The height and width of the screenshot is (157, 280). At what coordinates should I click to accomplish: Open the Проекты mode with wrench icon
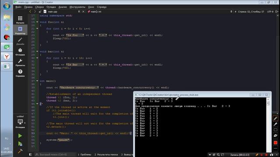click(x=20, y=62)
